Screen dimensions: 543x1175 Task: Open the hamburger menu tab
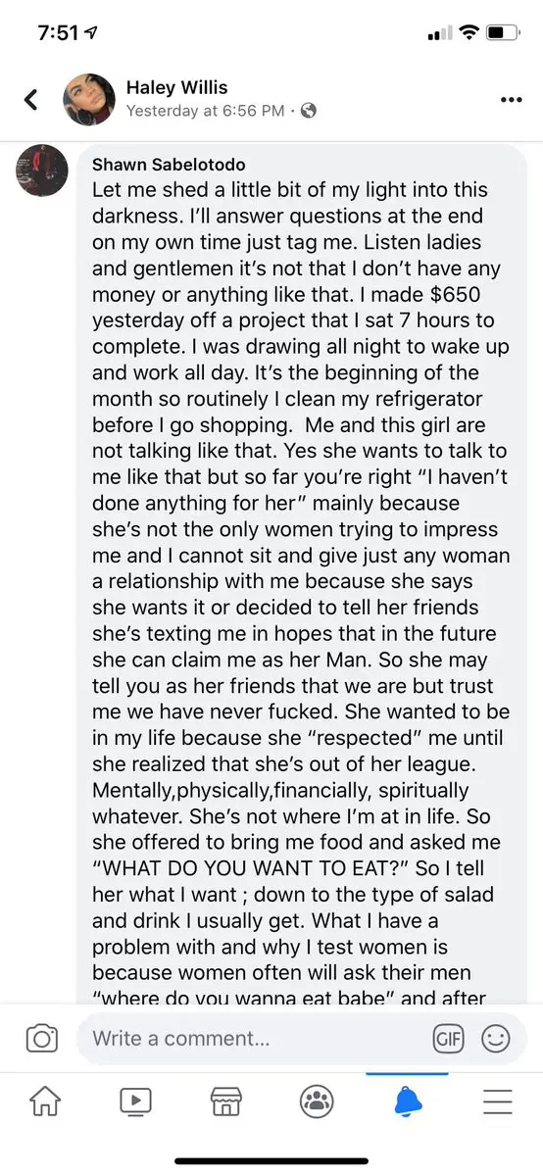[497, 1102]
